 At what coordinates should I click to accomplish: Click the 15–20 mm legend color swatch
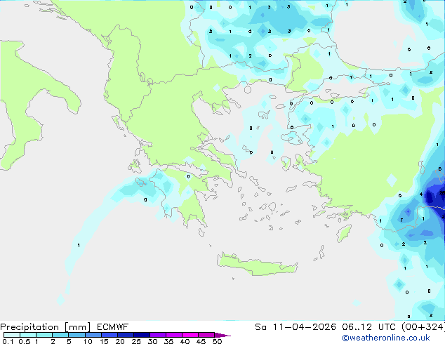109,335
